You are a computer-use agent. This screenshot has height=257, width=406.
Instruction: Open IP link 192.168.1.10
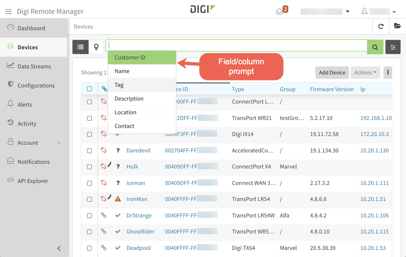click(376, 118)
